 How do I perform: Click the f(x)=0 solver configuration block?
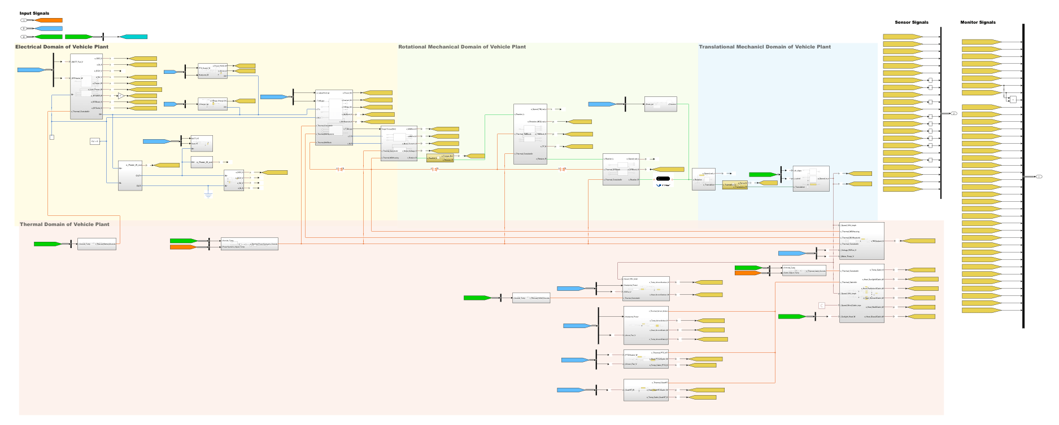pos(95,141)
